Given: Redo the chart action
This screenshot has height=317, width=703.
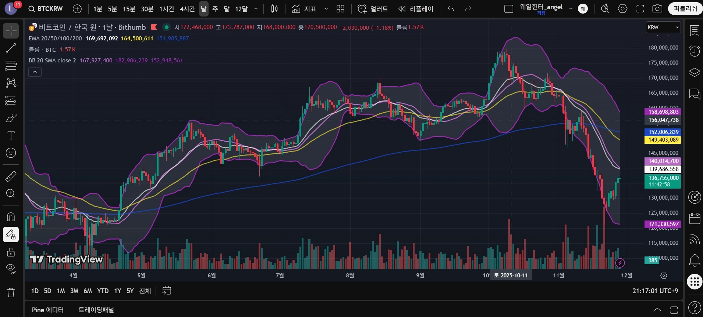Looking at the screenshot, I should tap(468, 9).
